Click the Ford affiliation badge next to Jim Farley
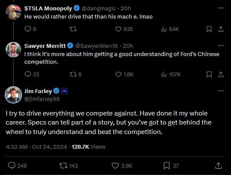This screenshot has width=231, height=175. (x=64, y=91)
